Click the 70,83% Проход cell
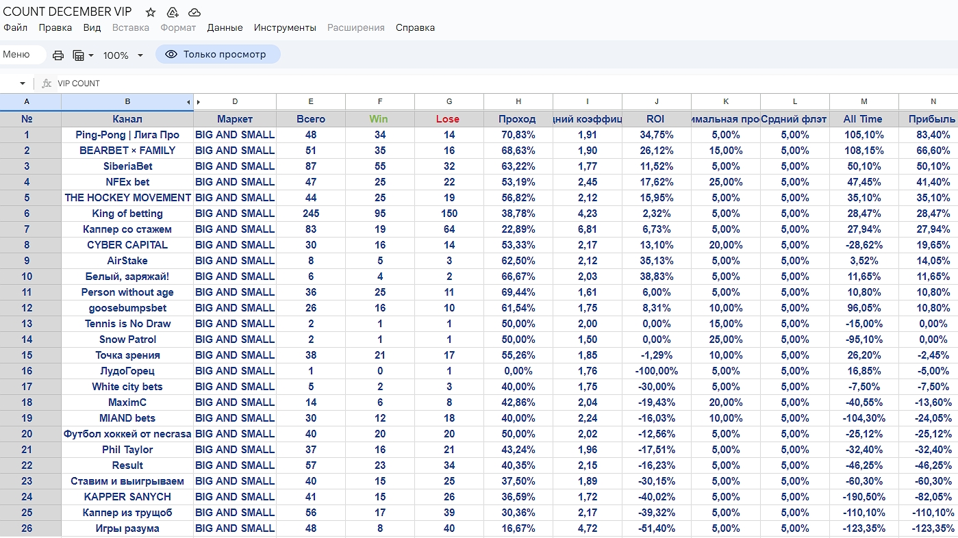Screen dimensions: 958x538 [x=518, y=135]
